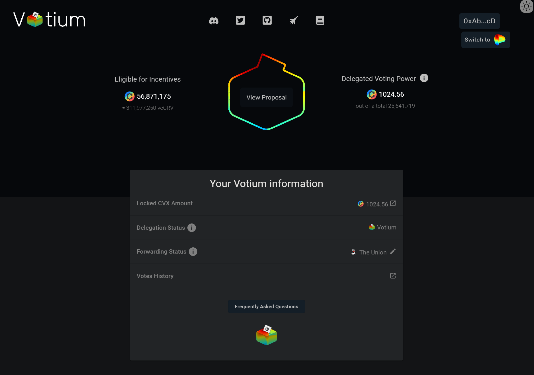Click the View Proposal button
Image resolution: width=534 pixels, height=375 pixels.
(267, 98)
